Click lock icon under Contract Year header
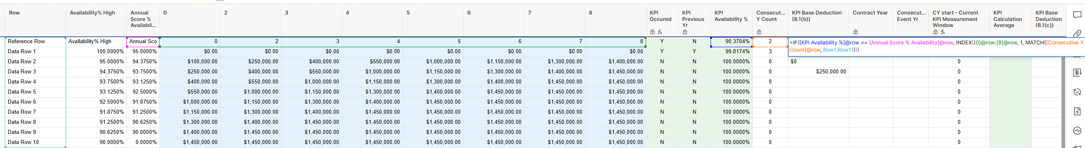This screenshot has width=1085, height=148. pyautogui.click(x=856, y=32)
